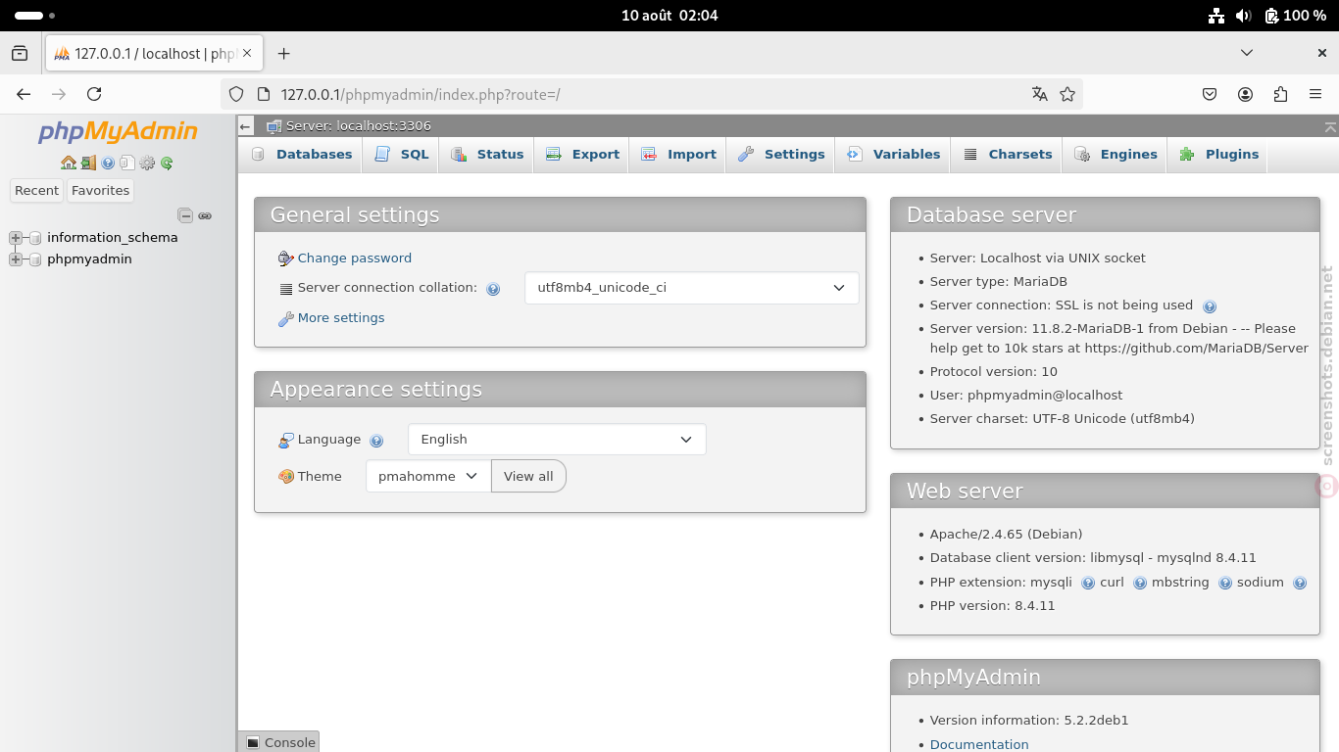Open the Databases tab

301,155
